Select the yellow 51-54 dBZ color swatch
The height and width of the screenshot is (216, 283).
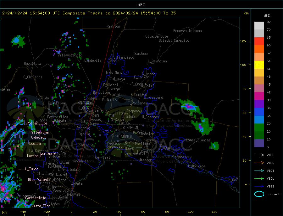click(x=259, y=65)
